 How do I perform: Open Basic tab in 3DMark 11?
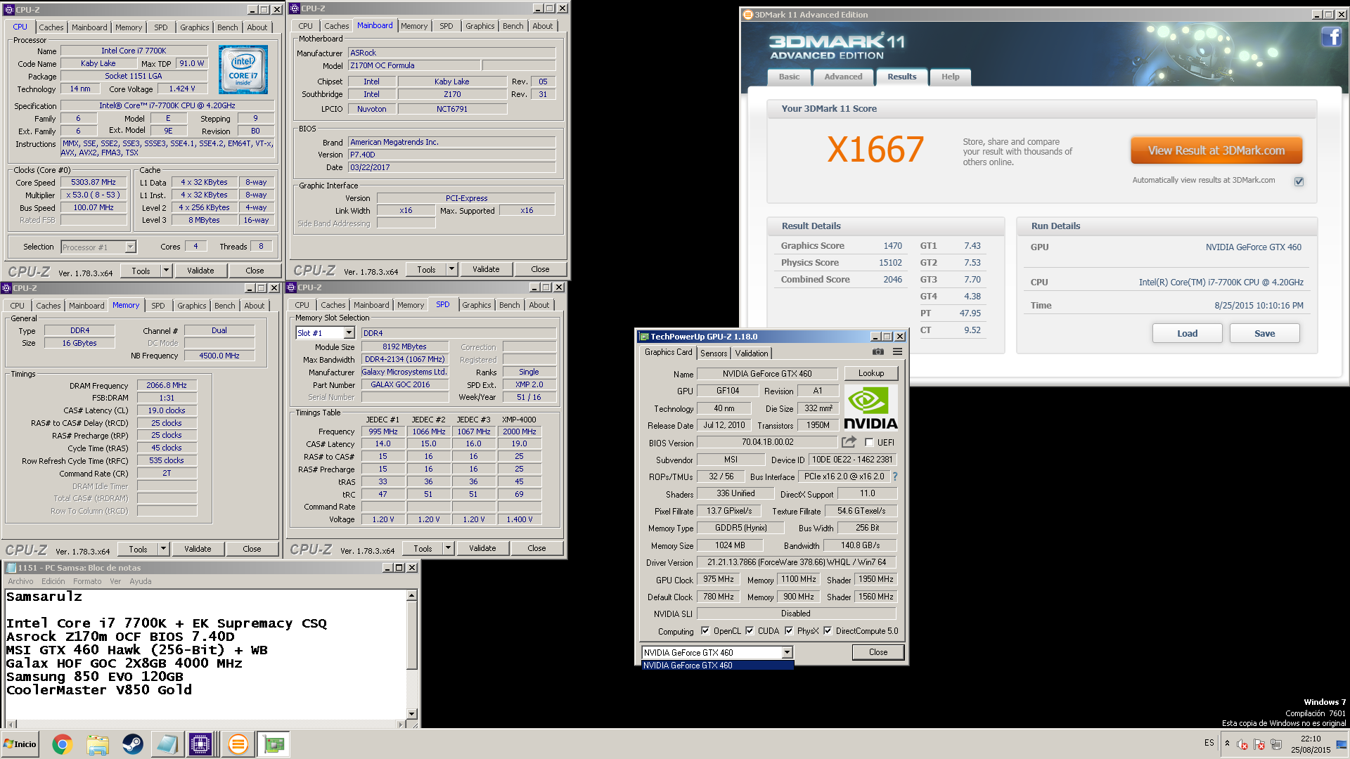pos(789,77)
